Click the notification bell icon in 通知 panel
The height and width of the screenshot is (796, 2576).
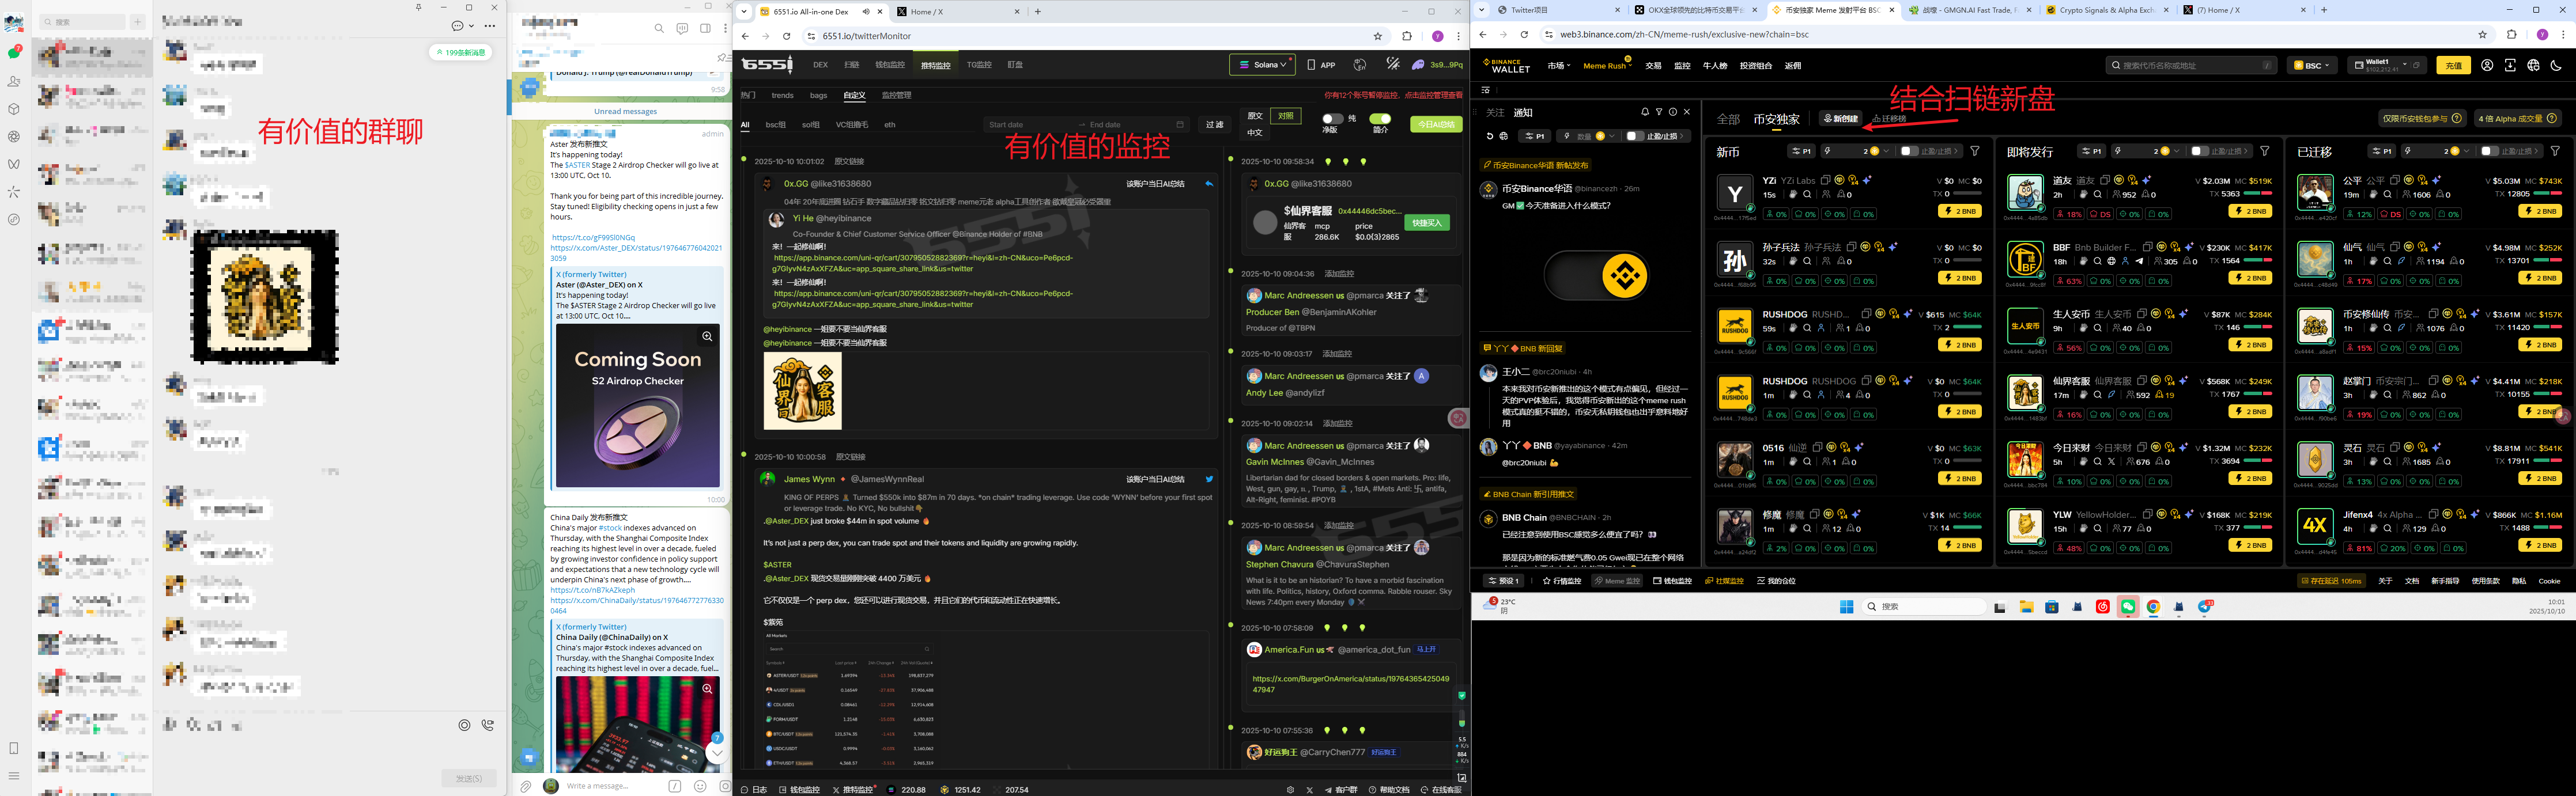(1645, 112)
